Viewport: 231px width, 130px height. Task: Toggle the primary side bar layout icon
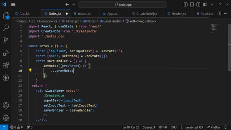(x=186, y=5)
